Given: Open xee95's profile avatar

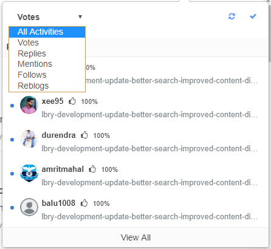Looking at the screenshot, I should 29,105.
